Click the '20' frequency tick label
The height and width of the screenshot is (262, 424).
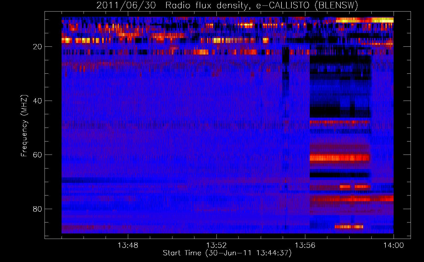pos(37,47)
